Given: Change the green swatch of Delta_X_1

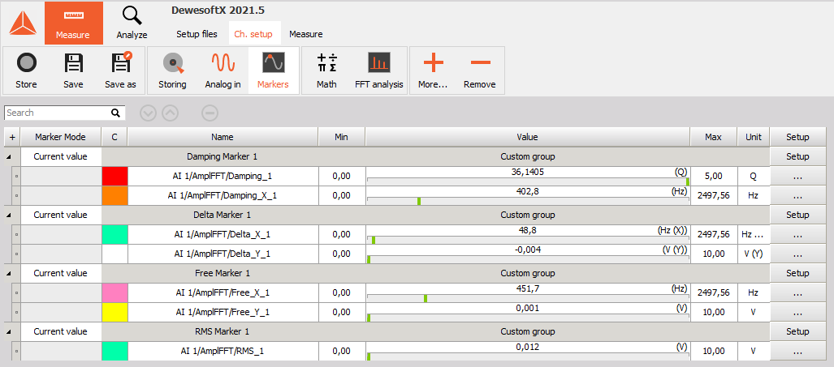Looking at the screenshot, I should pos(115,234).
